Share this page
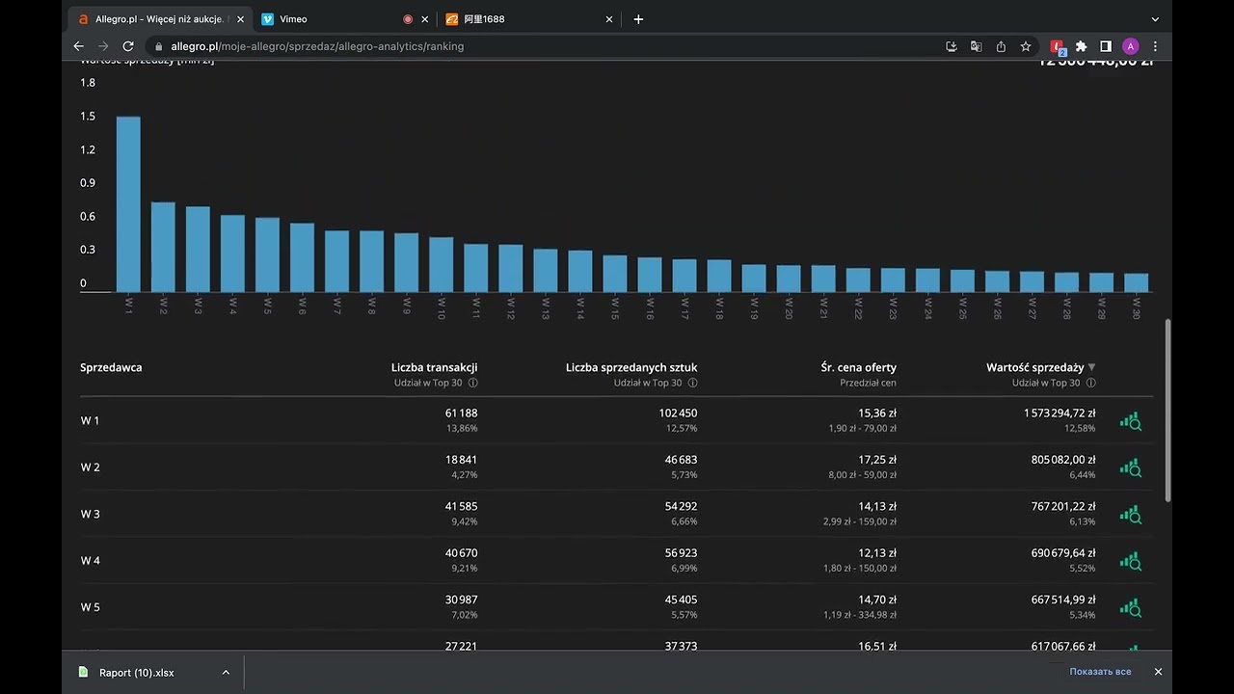The image size is (1234, 694). click(1002, 46)
